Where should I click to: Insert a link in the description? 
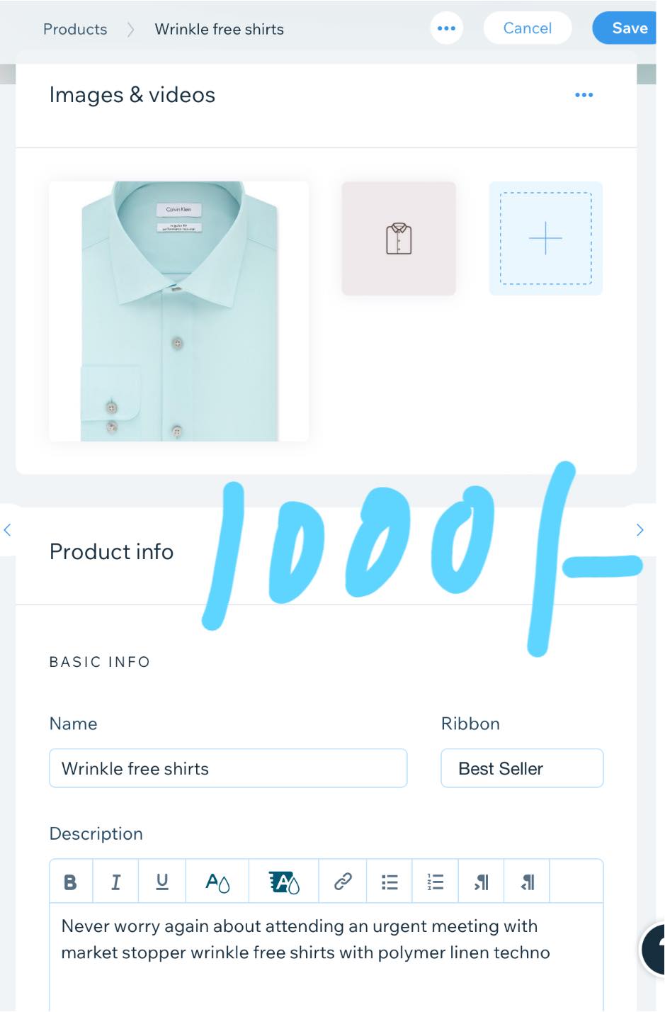coord(343,882)
